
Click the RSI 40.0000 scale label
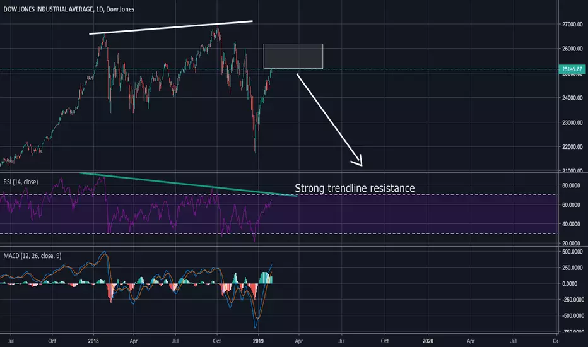pyautogui.click(x=571, y=225)
